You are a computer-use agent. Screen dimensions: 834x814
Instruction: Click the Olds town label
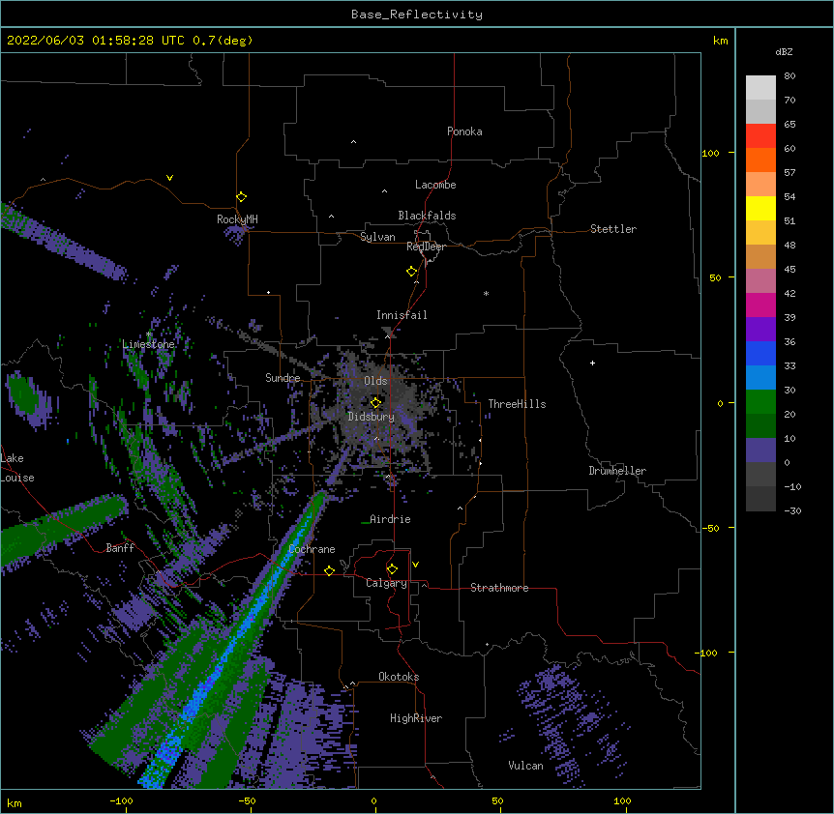[375, 381]
